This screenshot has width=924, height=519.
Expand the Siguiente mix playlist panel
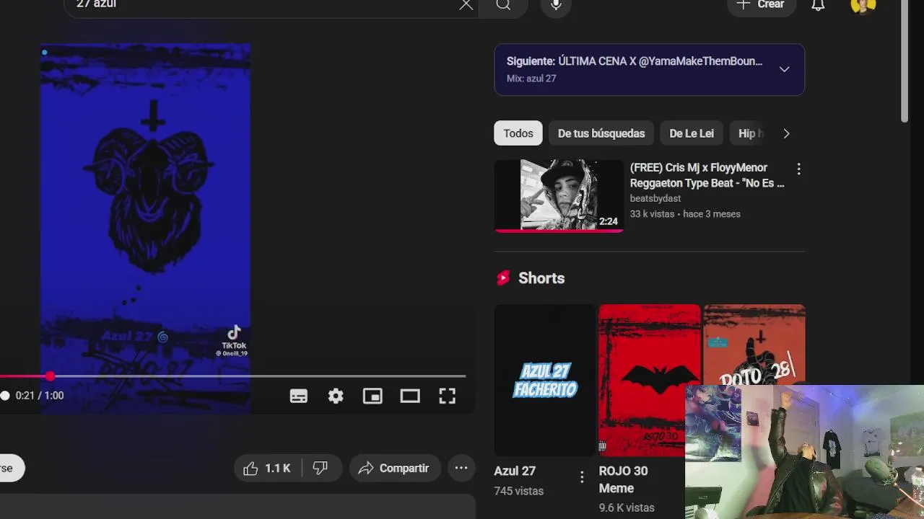784,69
